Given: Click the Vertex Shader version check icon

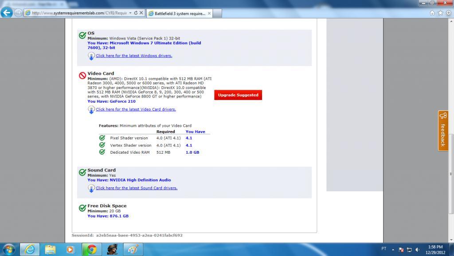Looking at the screenshot, I should [102, 145].
